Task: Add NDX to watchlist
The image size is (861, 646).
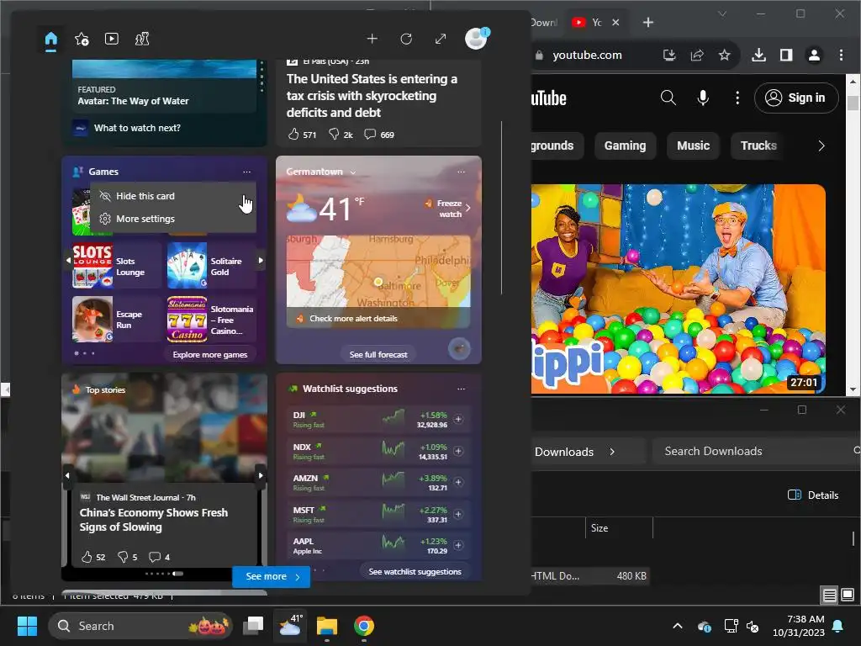Action: tap(458, 451)
